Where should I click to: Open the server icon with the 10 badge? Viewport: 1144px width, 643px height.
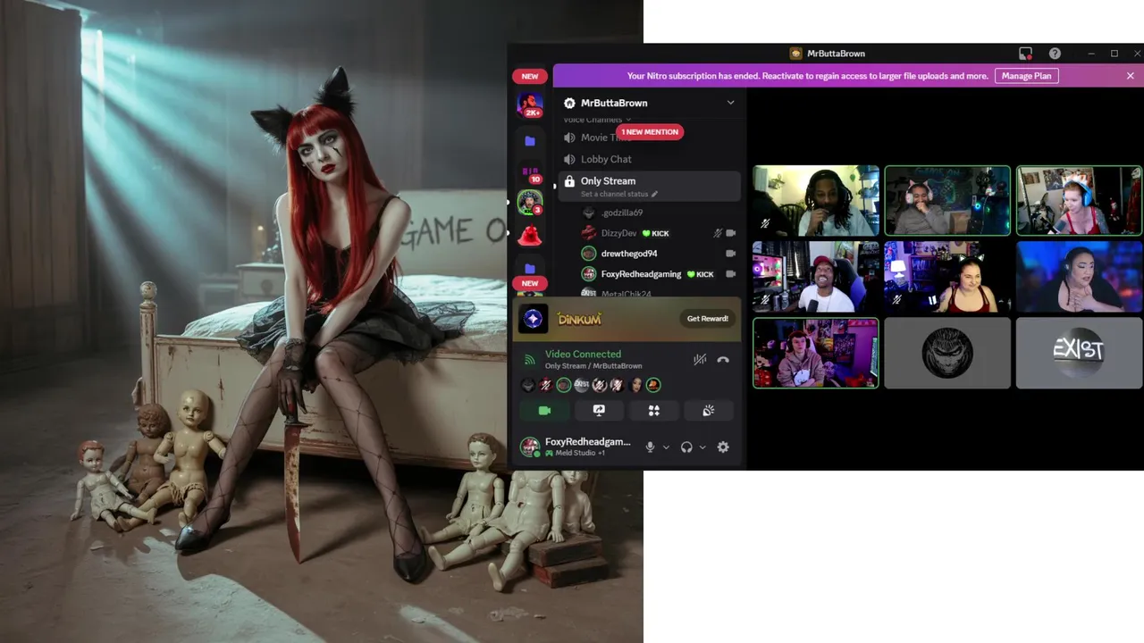pyautogui.click(x=530, y=172)
